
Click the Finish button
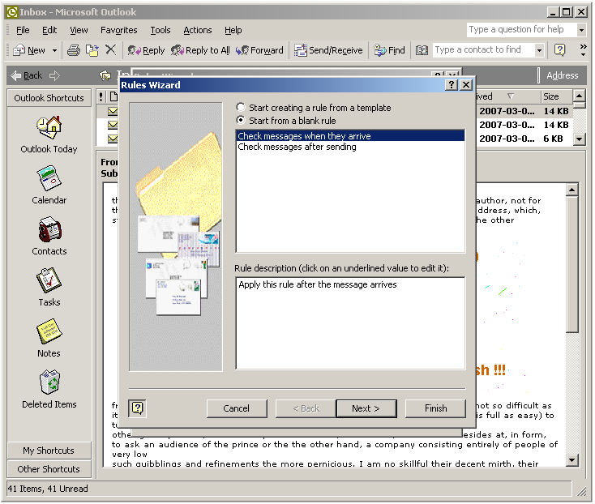click(x=435, y=408)
